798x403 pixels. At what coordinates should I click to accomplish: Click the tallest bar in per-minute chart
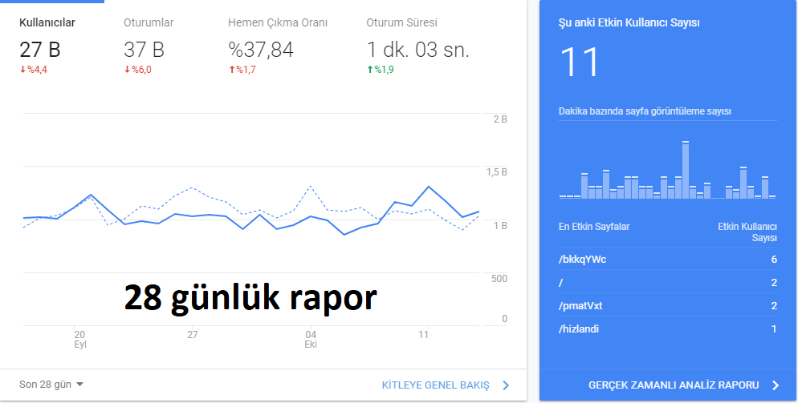coord(686,170)
